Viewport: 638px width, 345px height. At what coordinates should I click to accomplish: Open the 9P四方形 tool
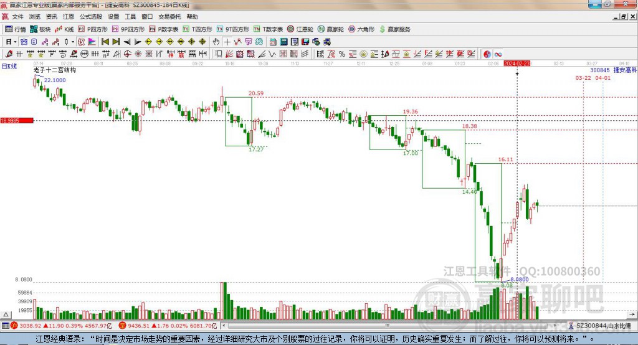click(128, 29)
